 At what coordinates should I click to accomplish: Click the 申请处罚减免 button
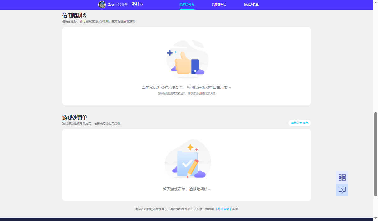click(x=300, y=123)
